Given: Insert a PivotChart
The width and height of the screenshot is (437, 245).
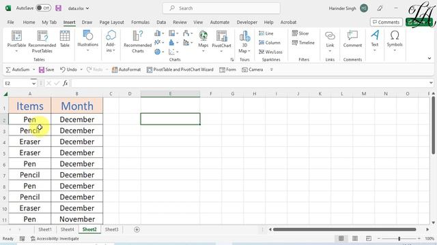Looking at the screenshot, I should pyautogui.click(x=221, y=42).
